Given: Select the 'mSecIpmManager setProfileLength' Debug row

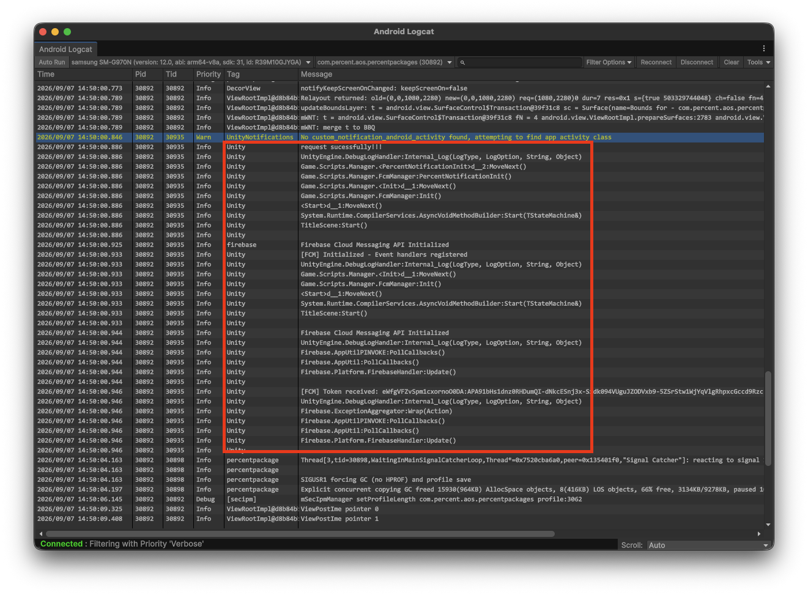Looking at the screenshot, I should (x=399, y=499).
